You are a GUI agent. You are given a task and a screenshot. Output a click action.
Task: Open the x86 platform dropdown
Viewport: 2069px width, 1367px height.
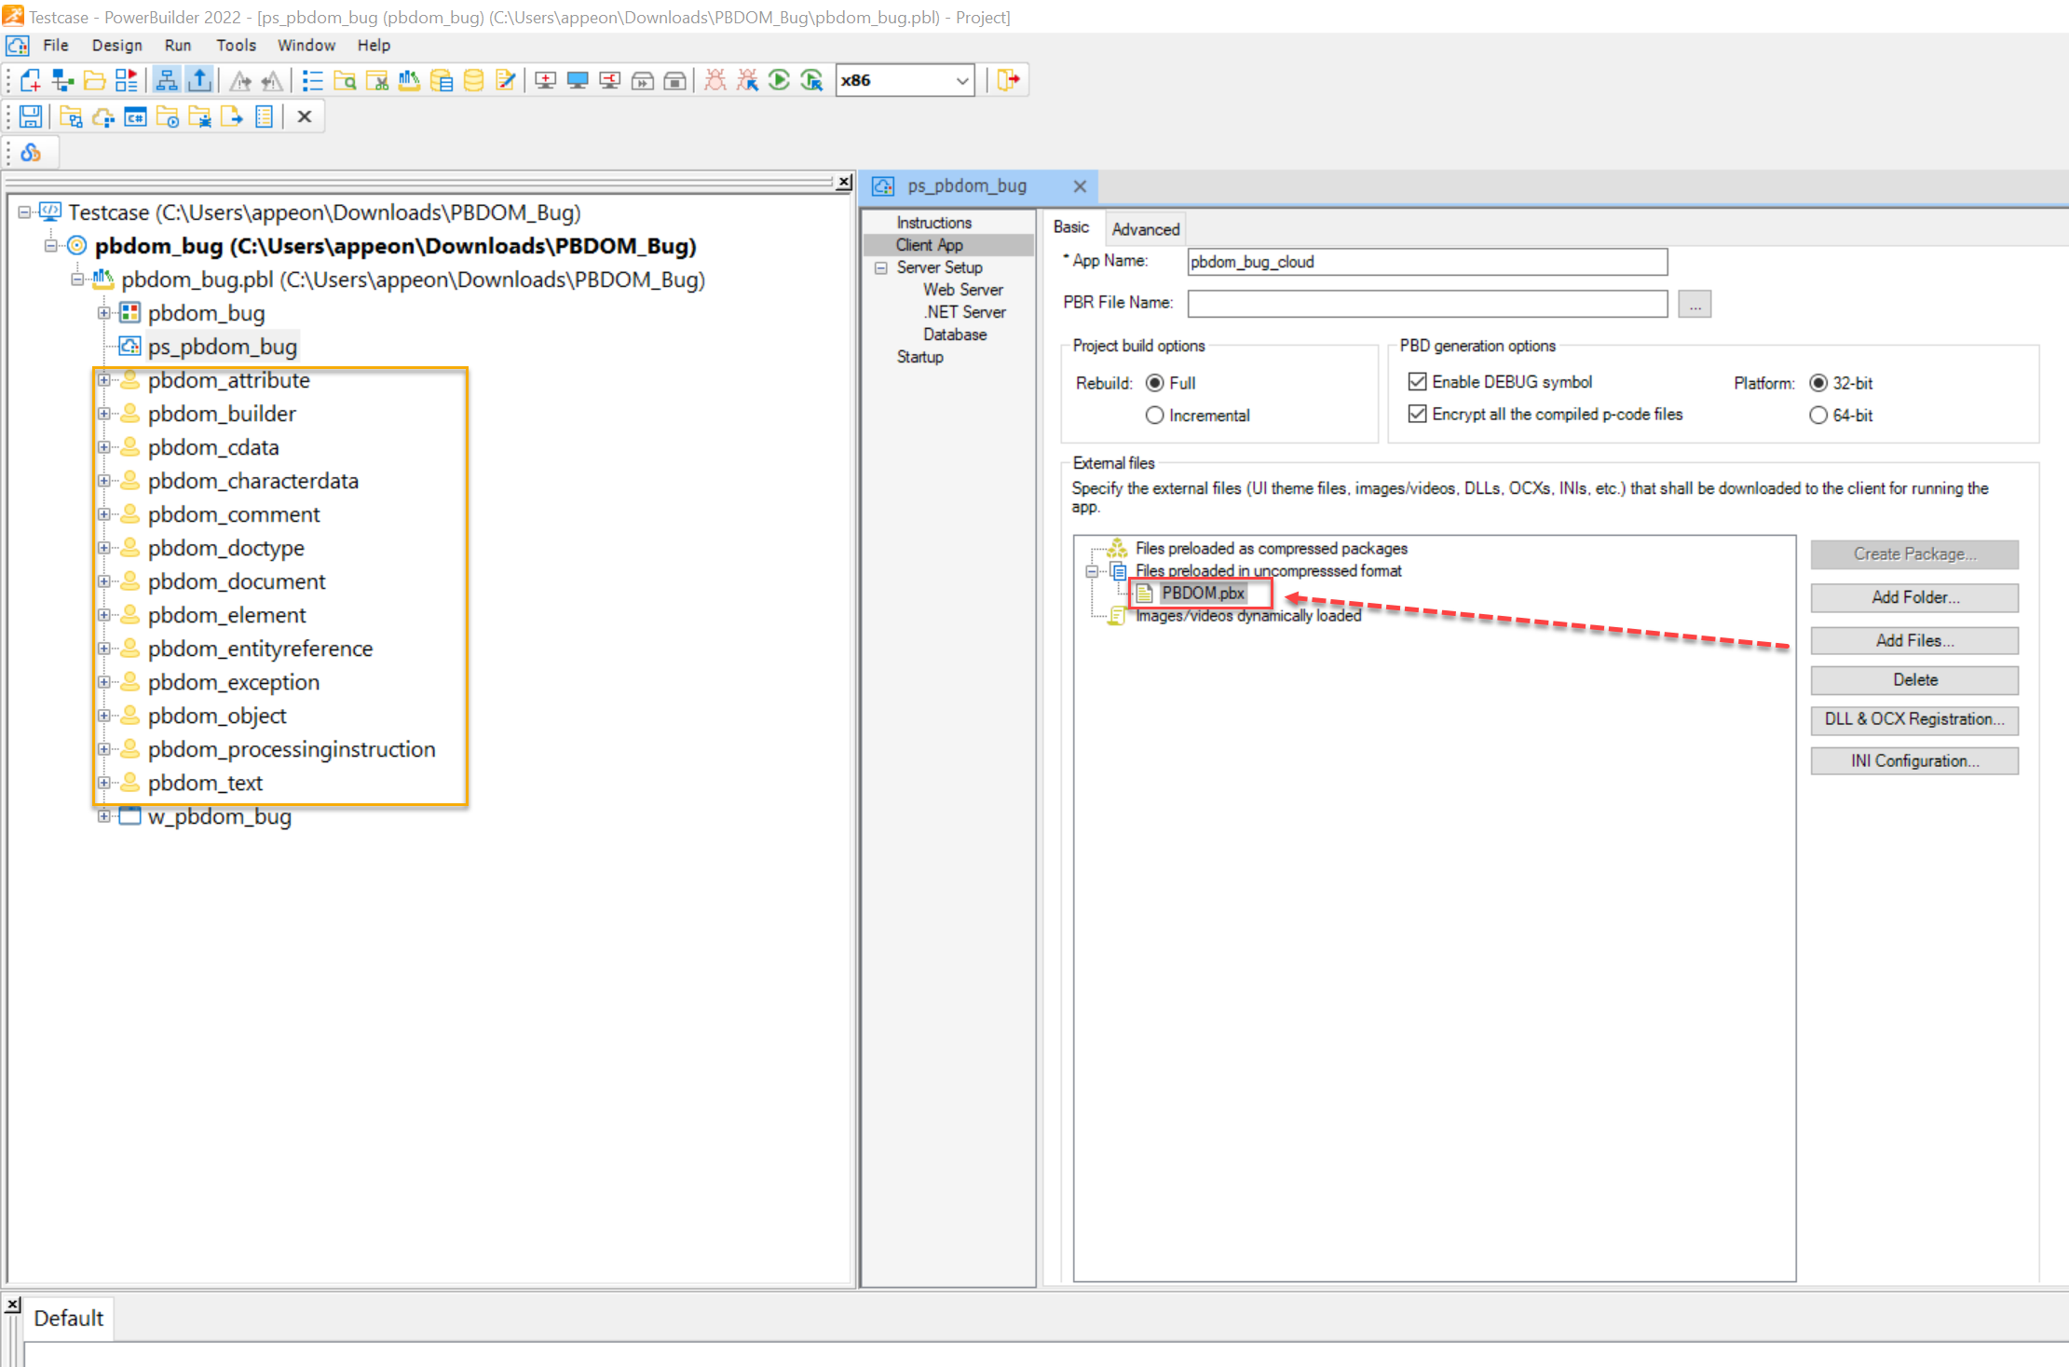click(x=961, y=81)
